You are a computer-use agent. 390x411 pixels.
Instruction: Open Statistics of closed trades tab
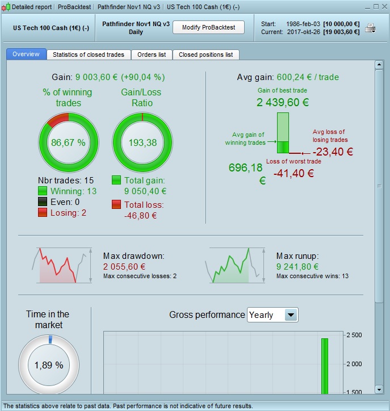tap(89, 54)
